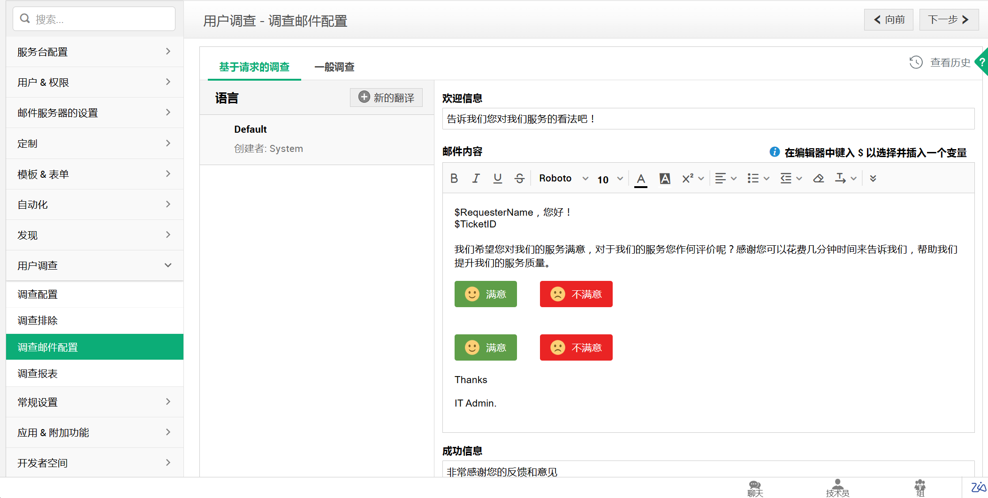Open the font size 10 dropdown
988x498 pixels.
[x=610, y=179]
